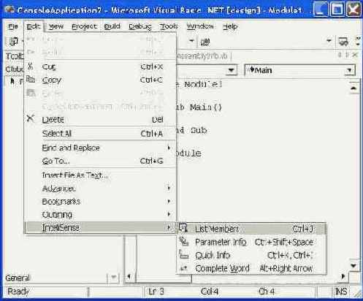Click the Delete X icon
The width and height of the screenshot is (363, 301).
(x=31, y=118)
